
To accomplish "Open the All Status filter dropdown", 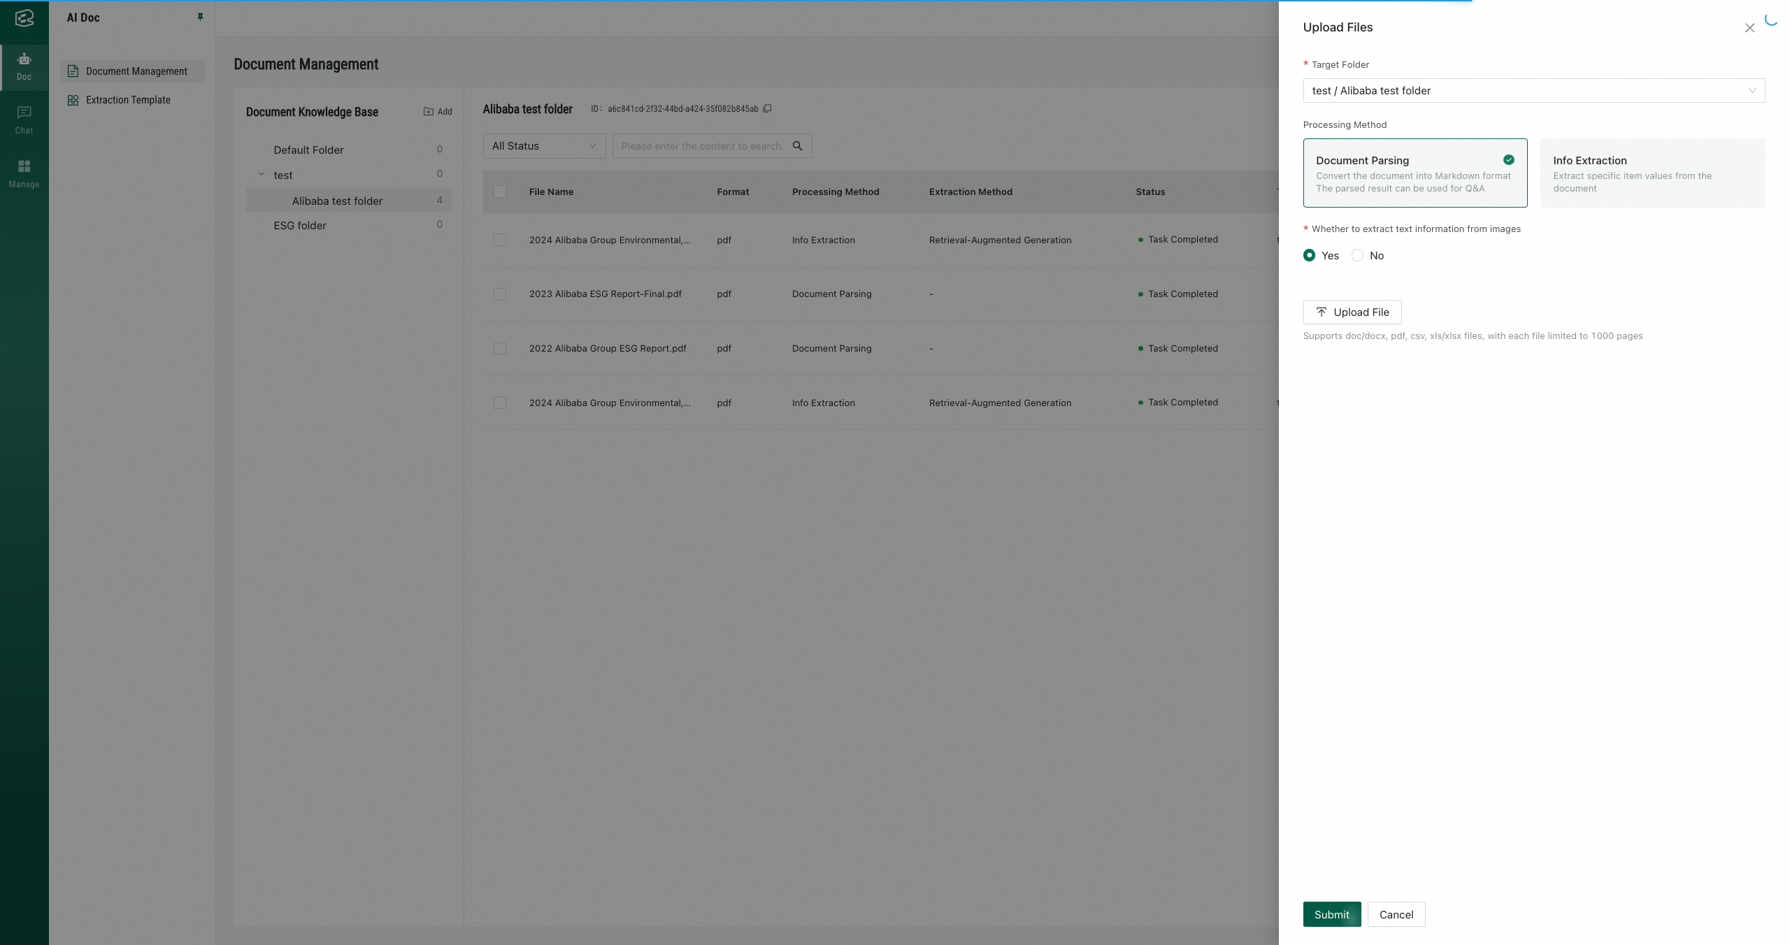I will [544, 146].
